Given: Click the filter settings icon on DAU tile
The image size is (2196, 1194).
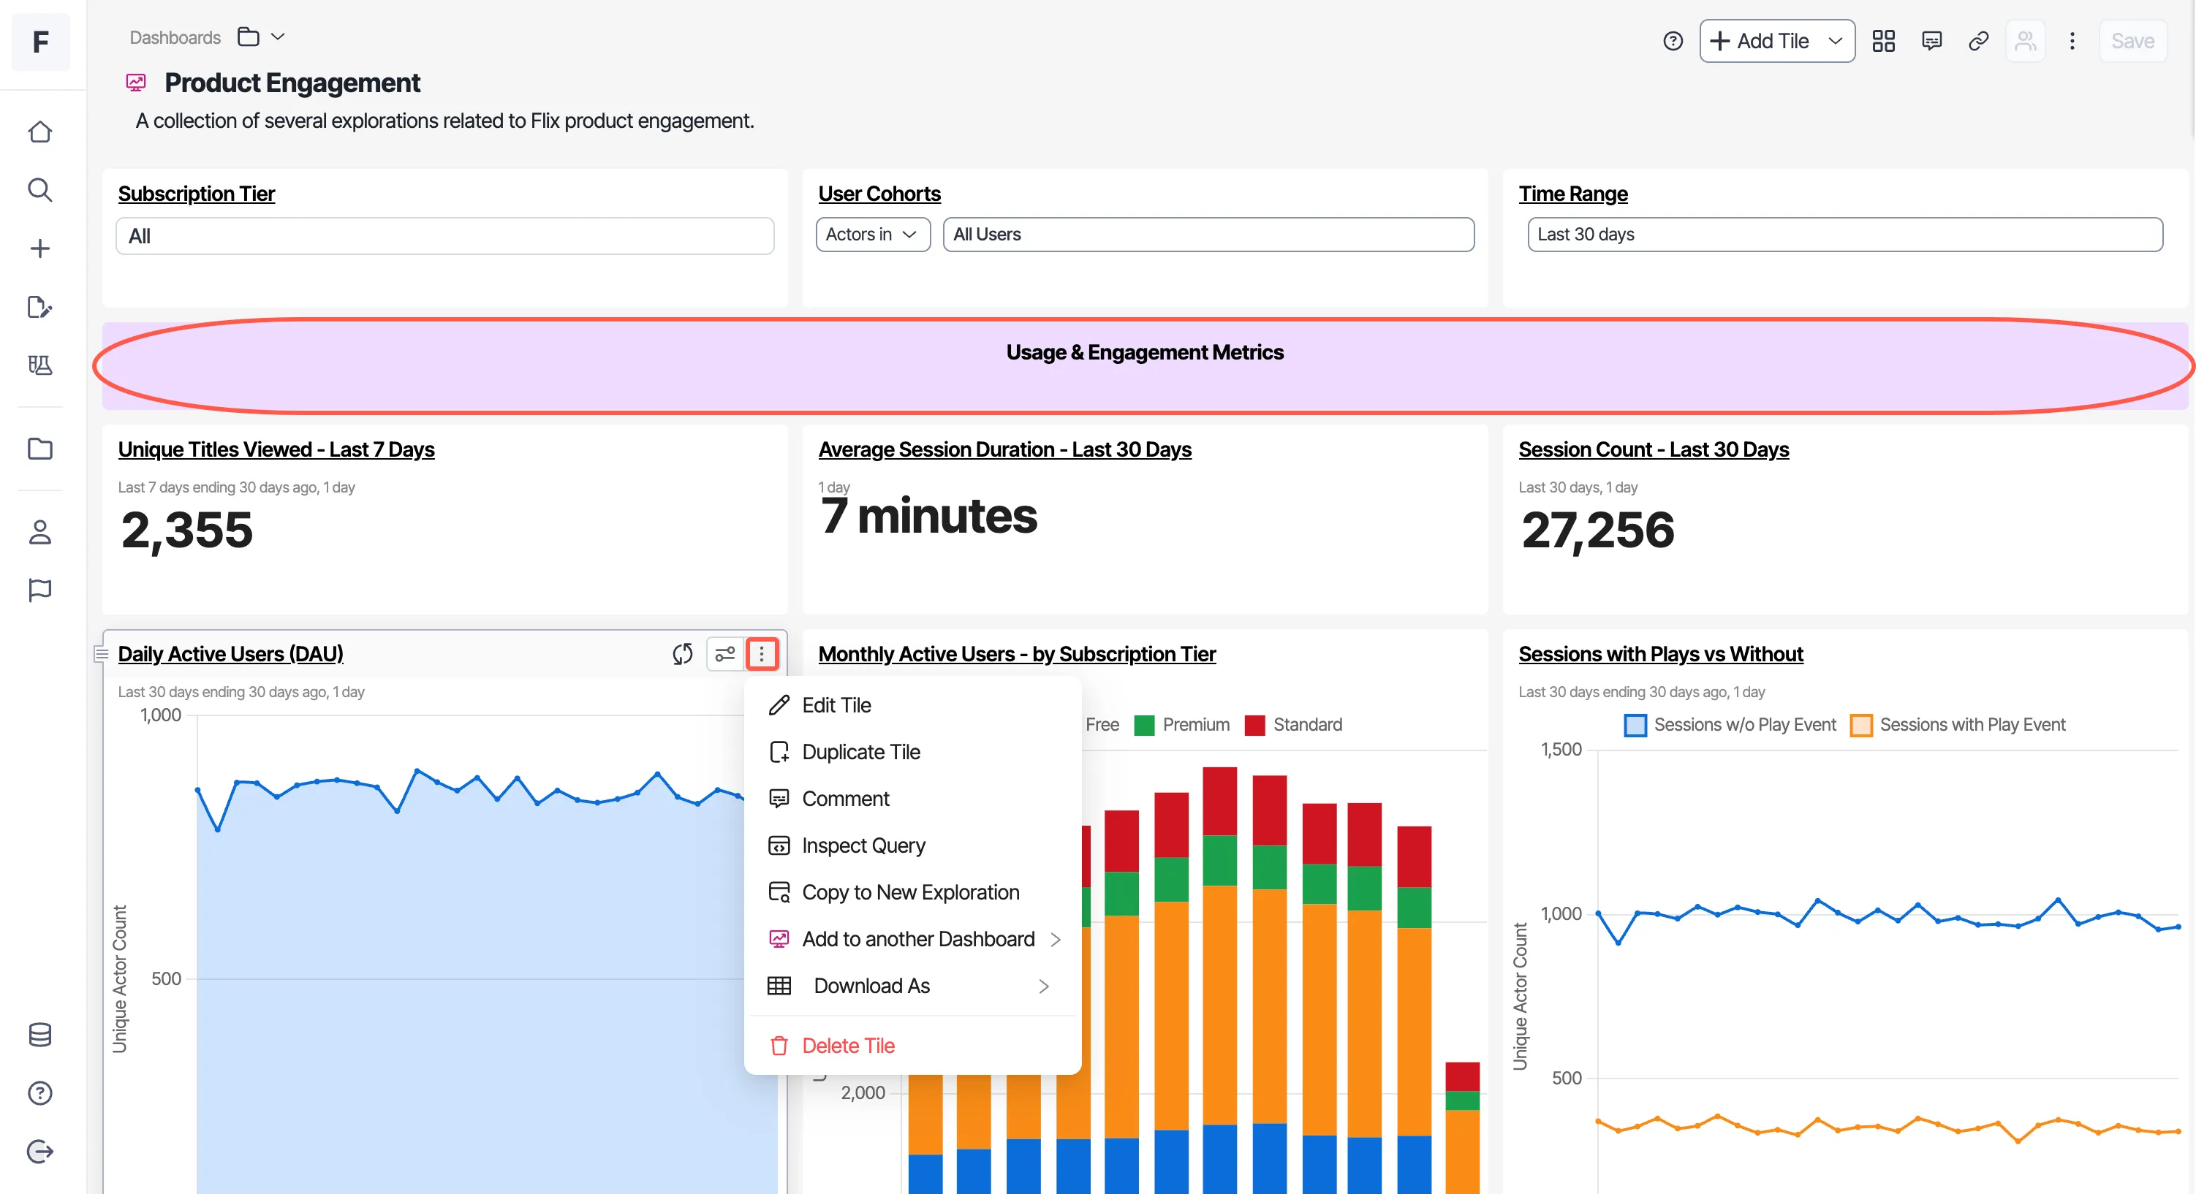Looking at the screenshot, I should point(724,654).
